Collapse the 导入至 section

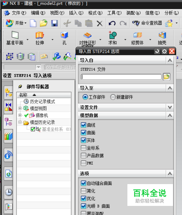click(170, 88)
